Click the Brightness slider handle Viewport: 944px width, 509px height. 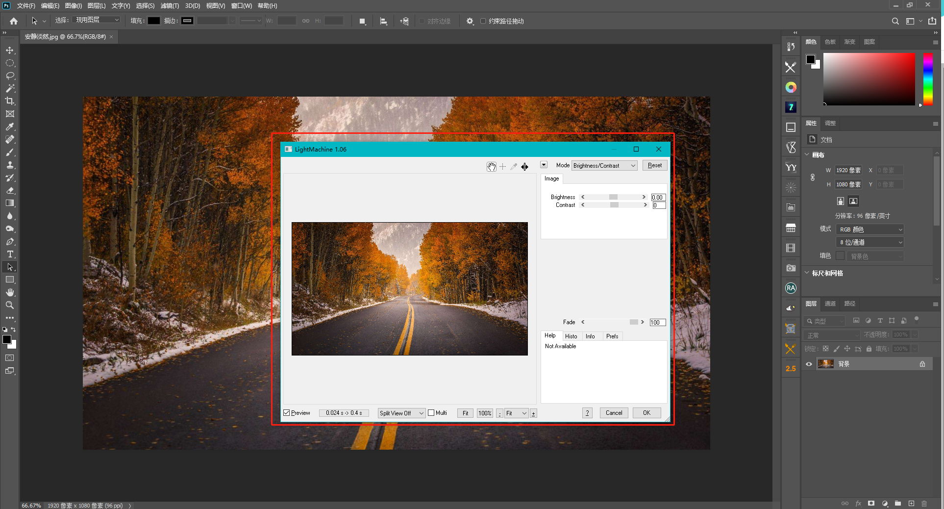click(x=613, y=197)
